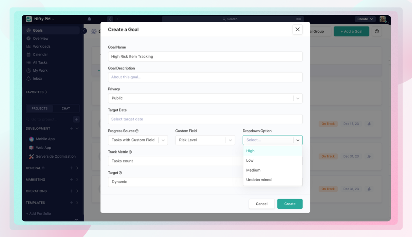
Task: Expand the Favorites section
Action: 36,92
